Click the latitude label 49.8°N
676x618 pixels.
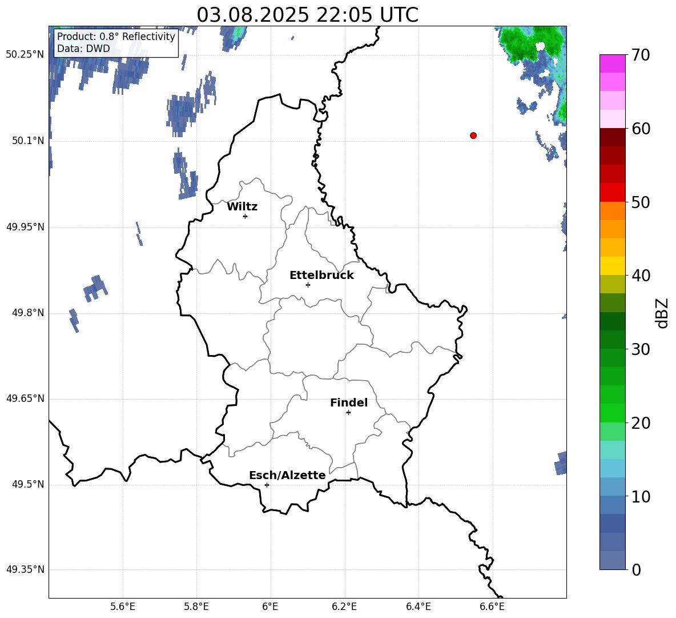click(28, 313)
